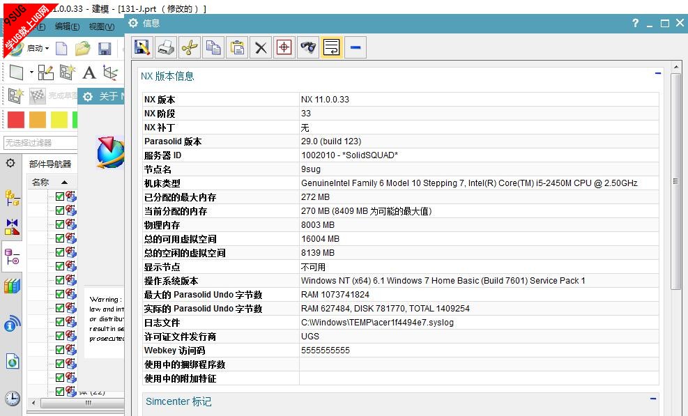The image size is (688, 416).
Task: Click the sketch-with-pencil icon
Action: pyautogui.click(x=45, y=72)
